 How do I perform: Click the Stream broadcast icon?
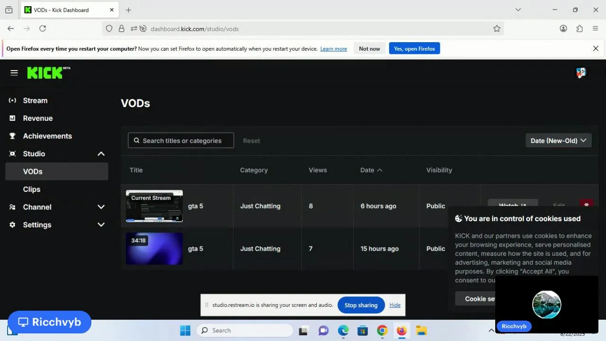(x=12, y=100)
